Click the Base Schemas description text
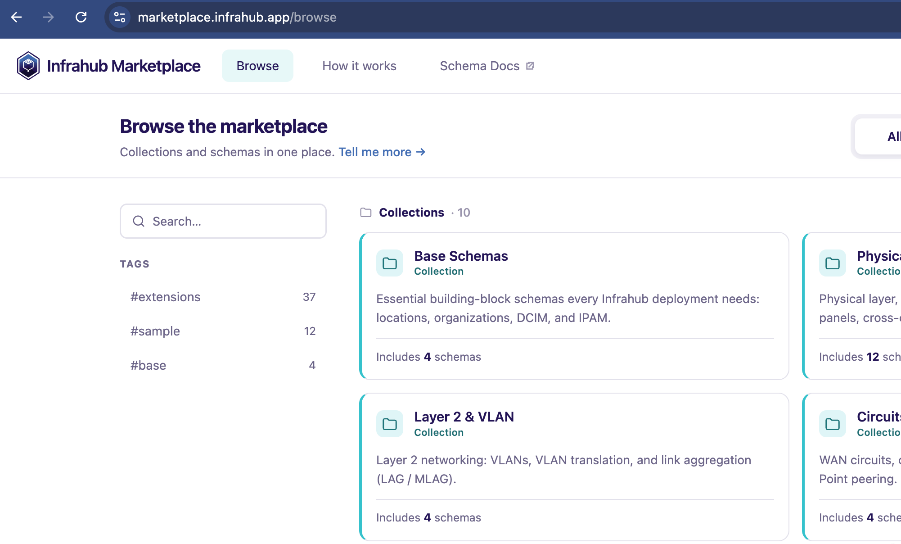The image size is (901, 544). click(568, 308)
